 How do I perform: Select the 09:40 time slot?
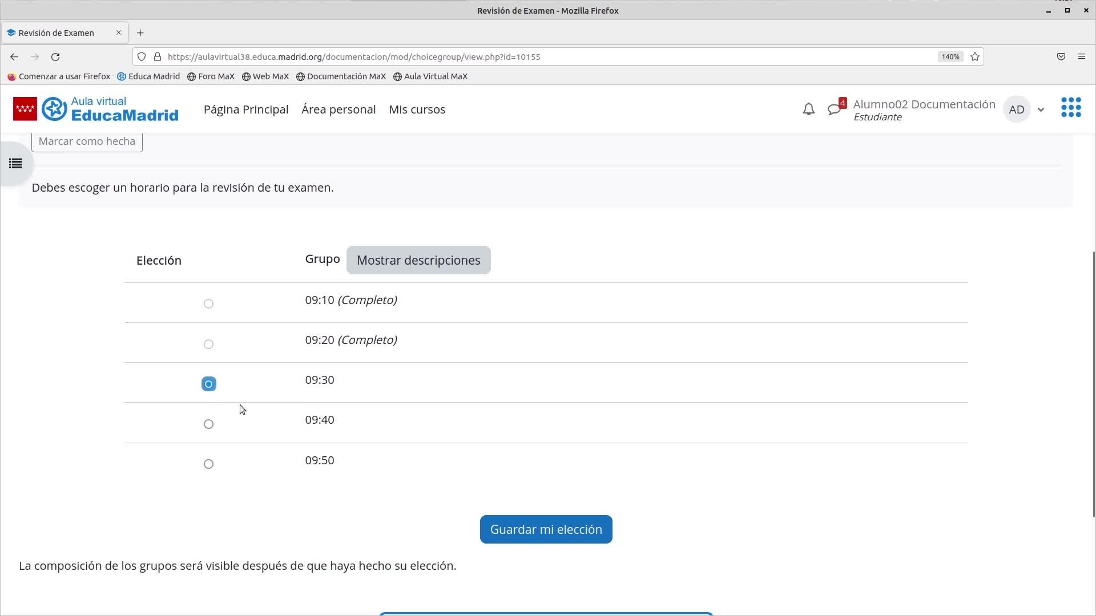208,424
